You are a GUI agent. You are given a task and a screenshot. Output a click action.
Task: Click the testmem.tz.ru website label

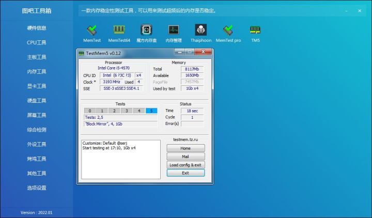(185, 139)
